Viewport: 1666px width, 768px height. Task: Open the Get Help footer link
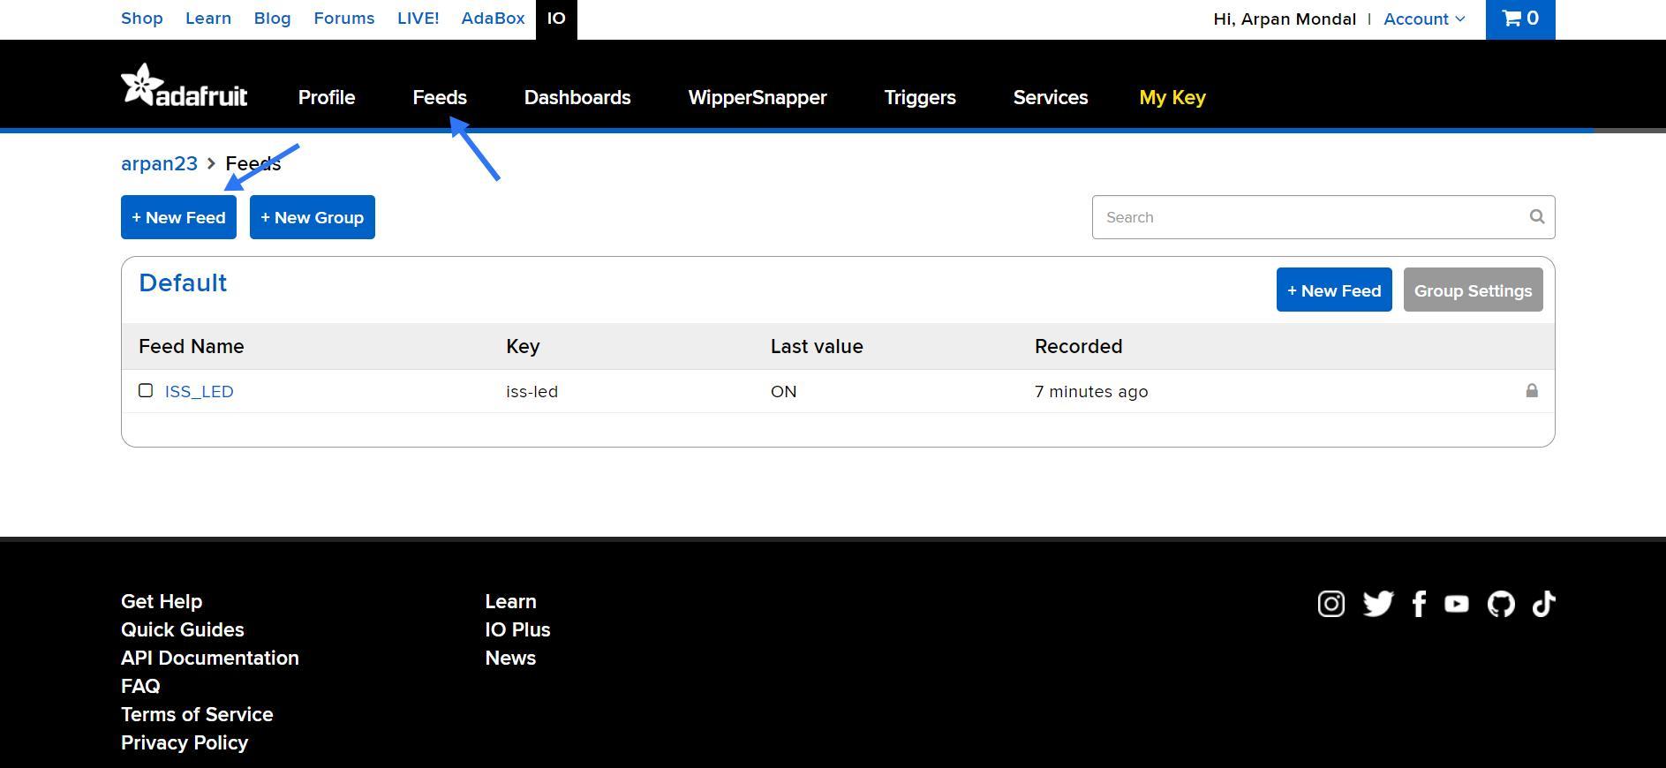click(x=162, y=601)
